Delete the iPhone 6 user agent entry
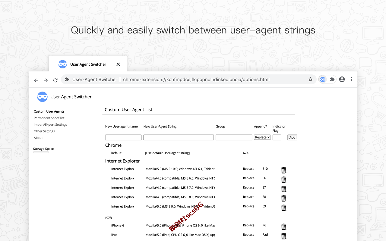The image size is (386, 241). point(284,227)
